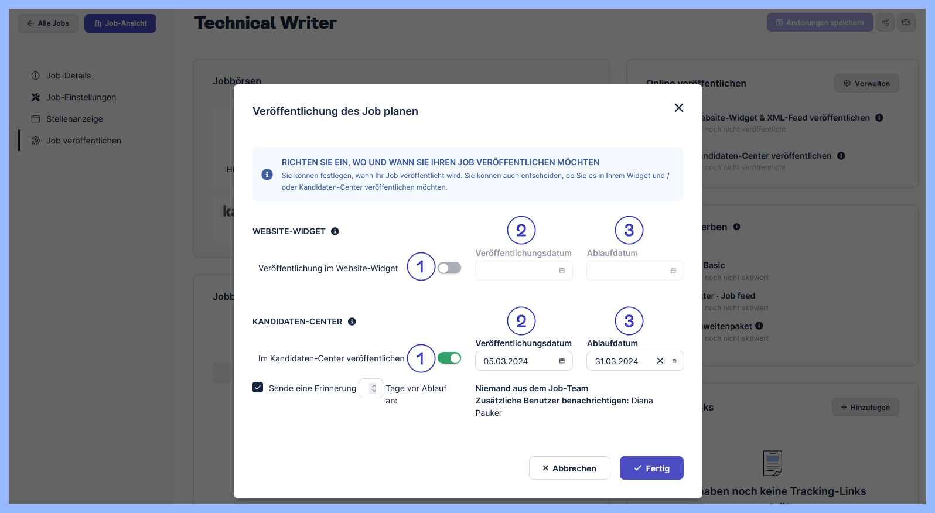This screenshot has width=935, height=513.
Task: Open calendar icon beside 31.03.2024
Action: pos(674,361)
